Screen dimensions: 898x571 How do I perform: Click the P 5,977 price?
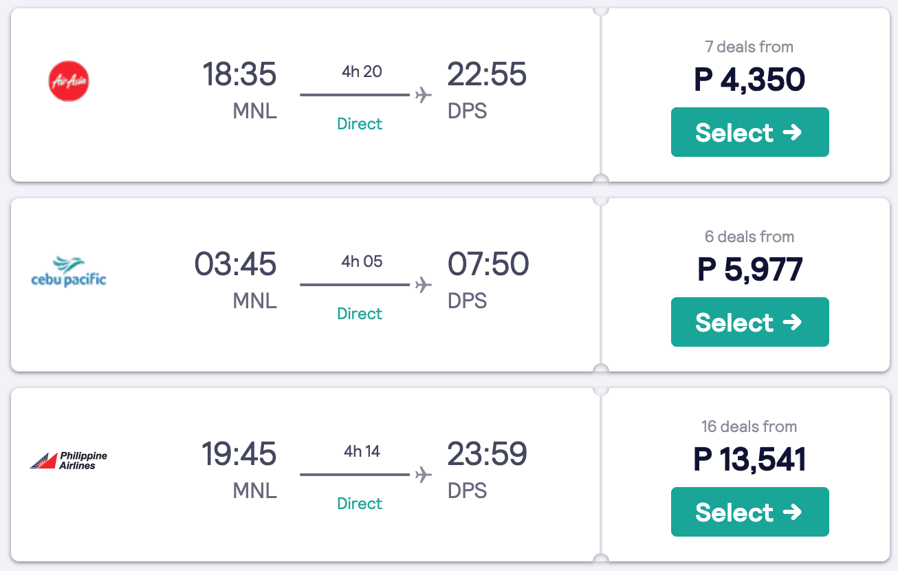point(749,269)
